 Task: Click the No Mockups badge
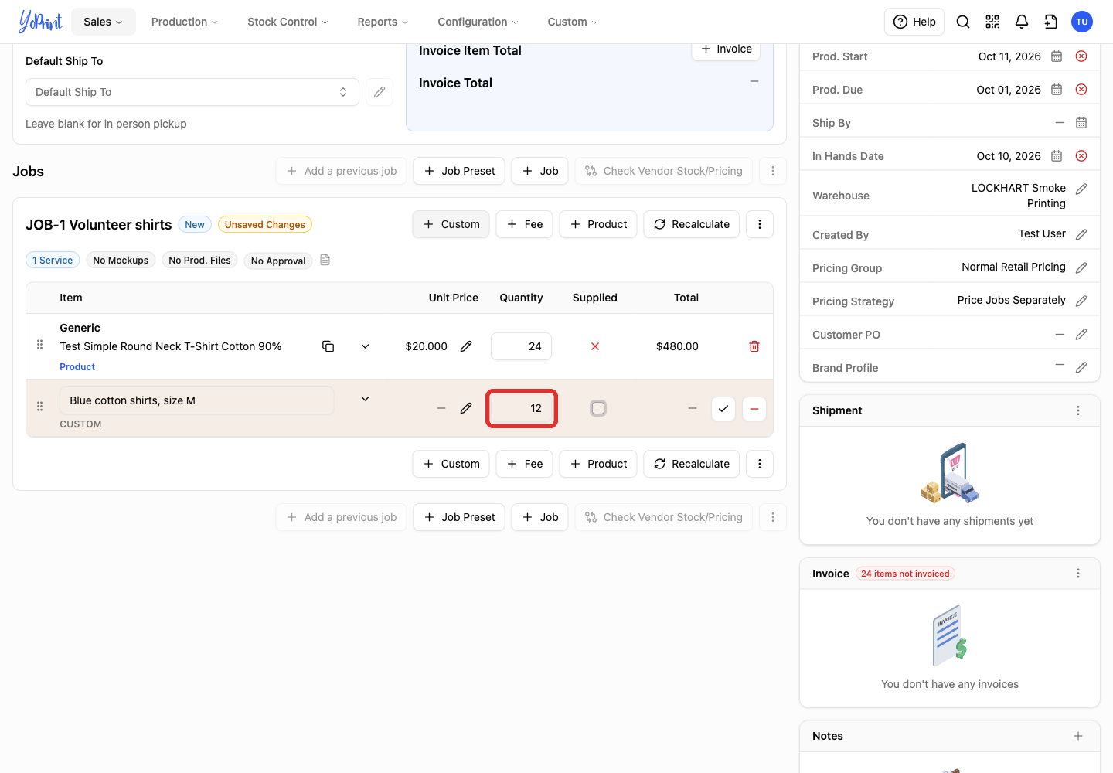pyautogui.click(x=121, y=261)
